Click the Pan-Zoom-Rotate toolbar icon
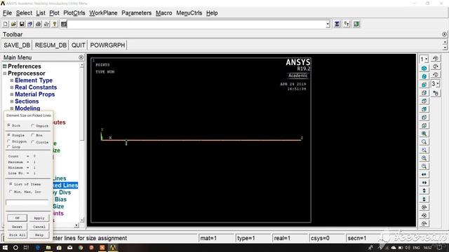 click(x=30, y=24)
